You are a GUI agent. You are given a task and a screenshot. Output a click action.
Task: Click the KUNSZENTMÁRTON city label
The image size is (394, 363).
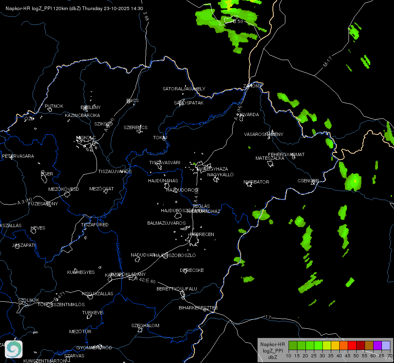(45, 361)
